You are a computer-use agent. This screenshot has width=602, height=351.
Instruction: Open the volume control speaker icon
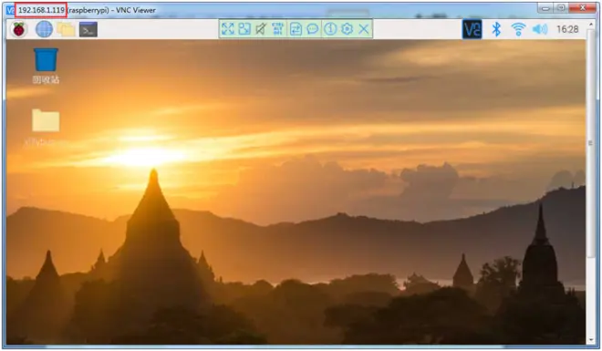tap(540, 29)
